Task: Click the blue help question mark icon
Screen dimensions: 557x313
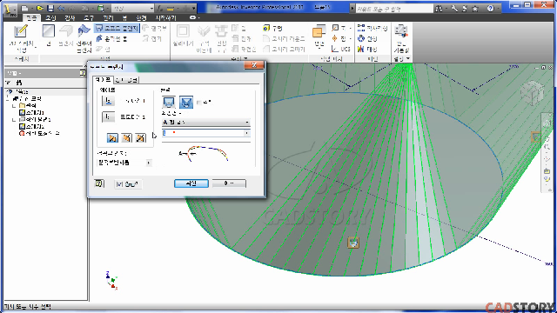Action: click(x=491, y=8)
